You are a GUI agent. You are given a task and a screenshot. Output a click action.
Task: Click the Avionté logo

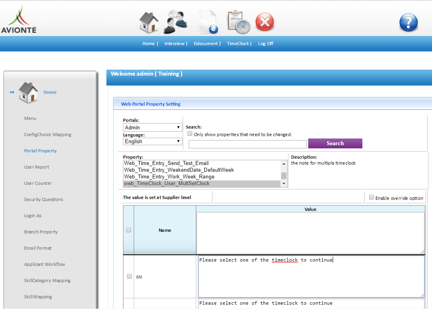tap(19, 19)
